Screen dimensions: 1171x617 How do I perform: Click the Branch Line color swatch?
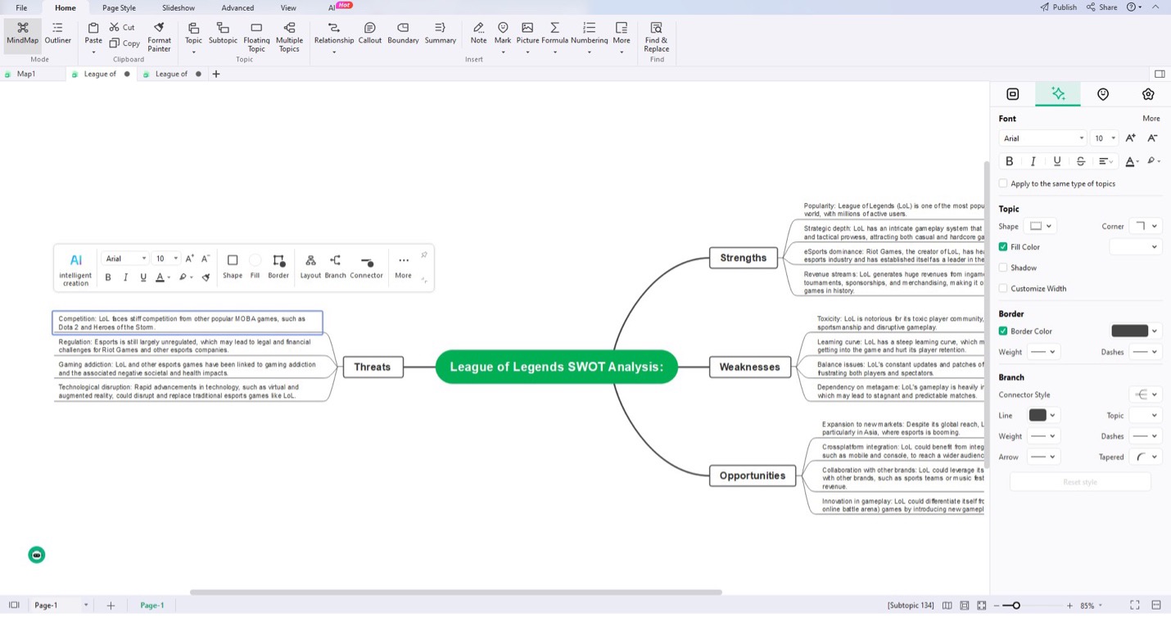pyautogui.click(x=1038, y=415)
